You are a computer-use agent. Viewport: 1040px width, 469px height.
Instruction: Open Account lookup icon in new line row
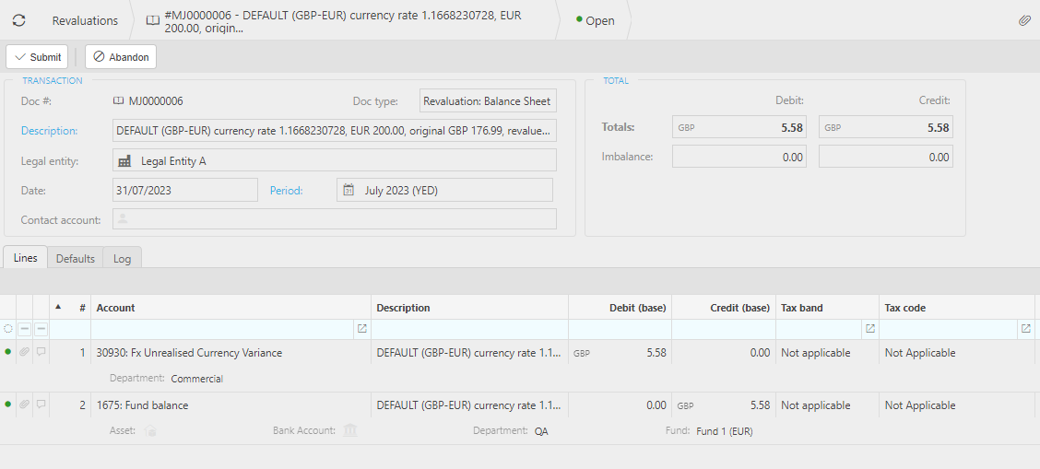361,329
